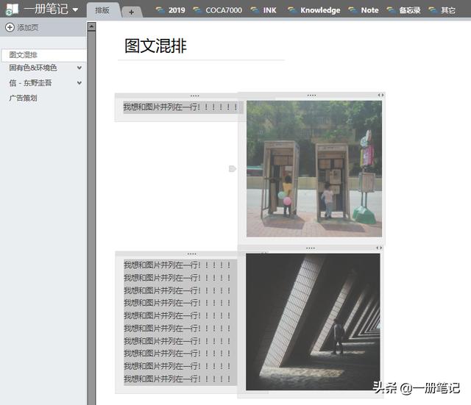Collapse subpages of 固有色&环境色

coord(79,68)
